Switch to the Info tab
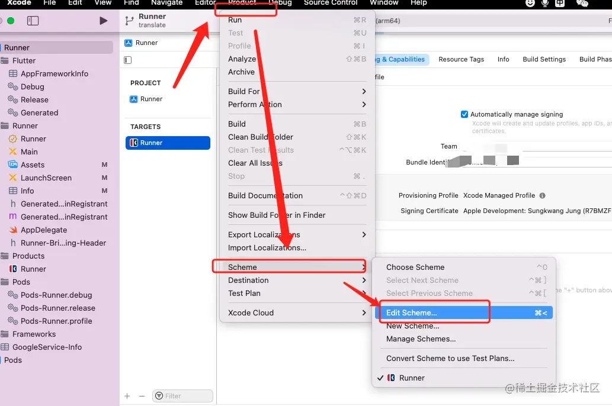The height and width of the screenshot is (406, 612). [503, 59]
